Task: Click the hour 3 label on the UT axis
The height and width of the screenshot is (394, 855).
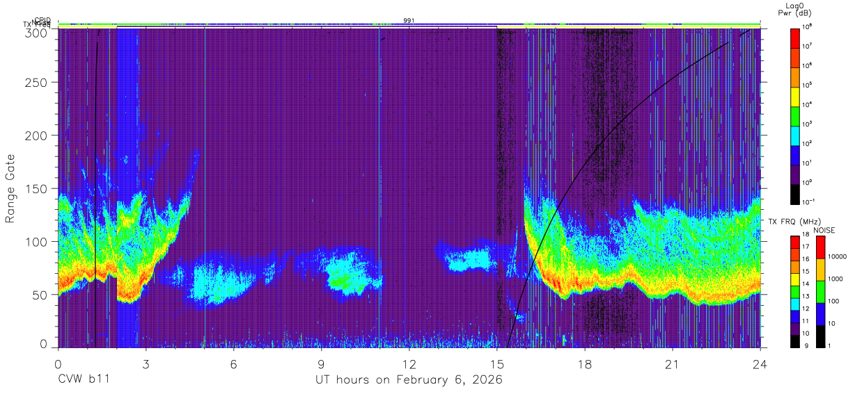Action: (146, 363)
